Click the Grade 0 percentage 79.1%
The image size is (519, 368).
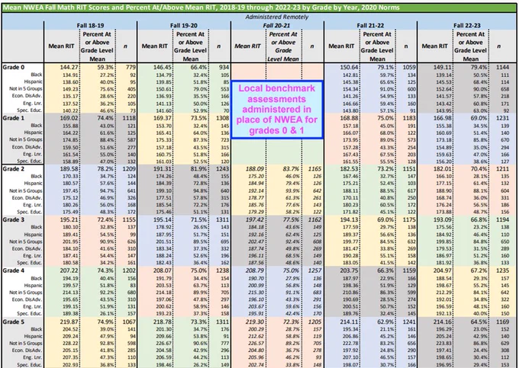click(385, 67)
